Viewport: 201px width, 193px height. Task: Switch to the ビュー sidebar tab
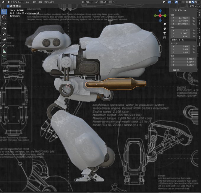[200, 30]
